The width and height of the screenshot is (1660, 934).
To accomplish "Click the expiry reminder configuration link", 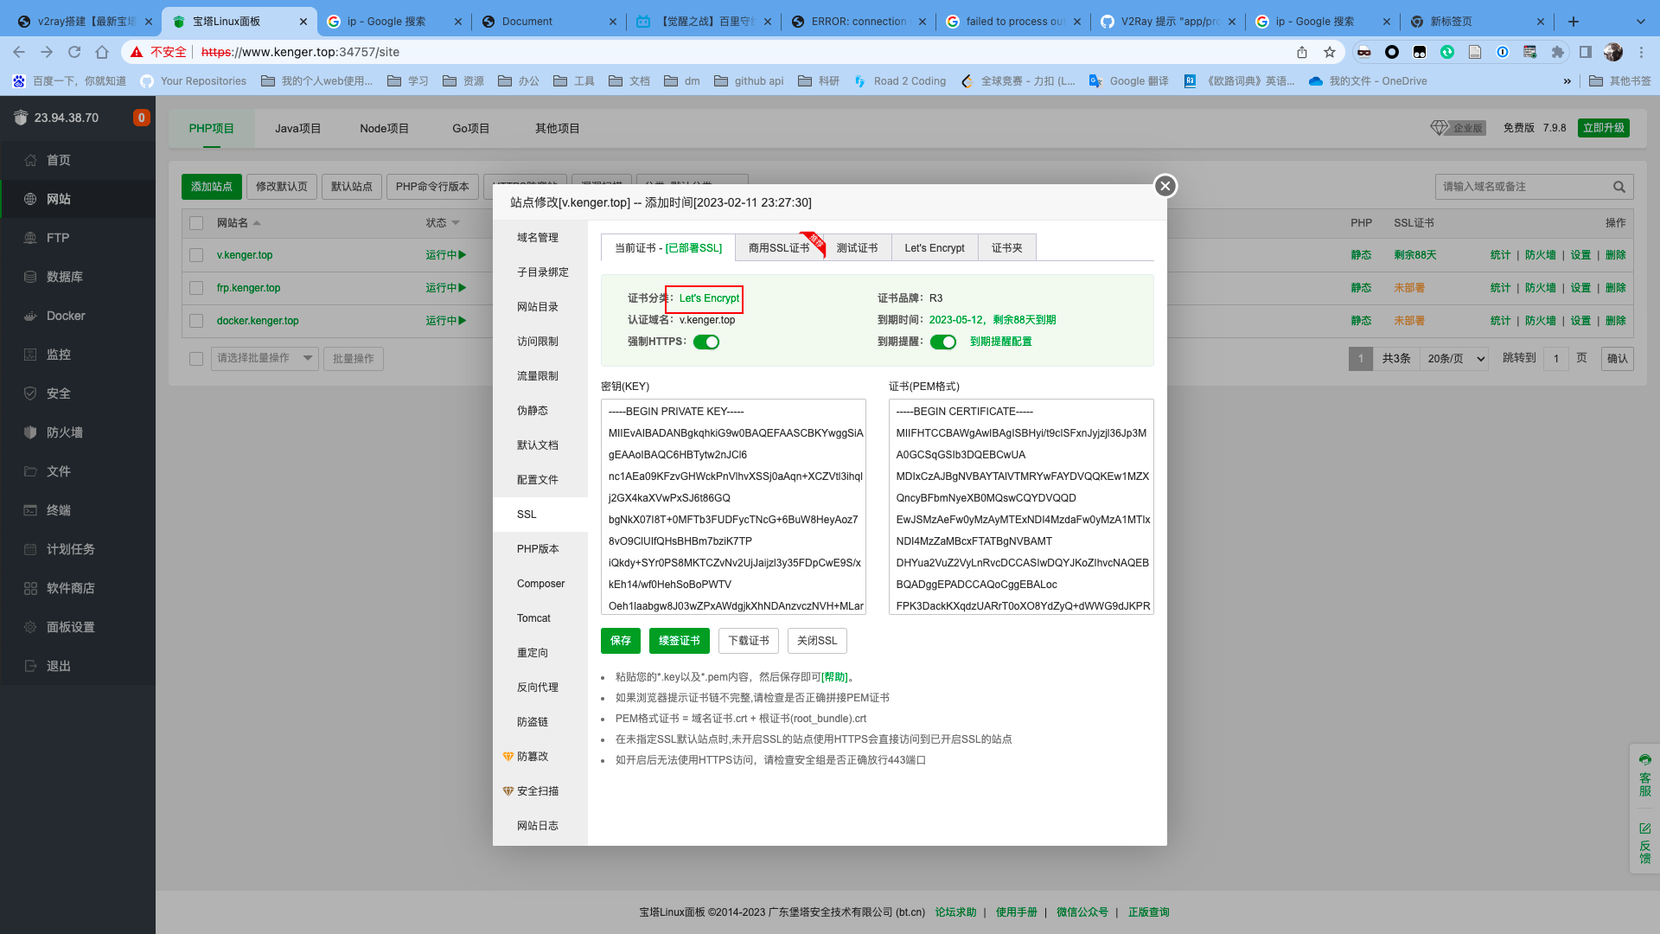I will (1000, 342).
